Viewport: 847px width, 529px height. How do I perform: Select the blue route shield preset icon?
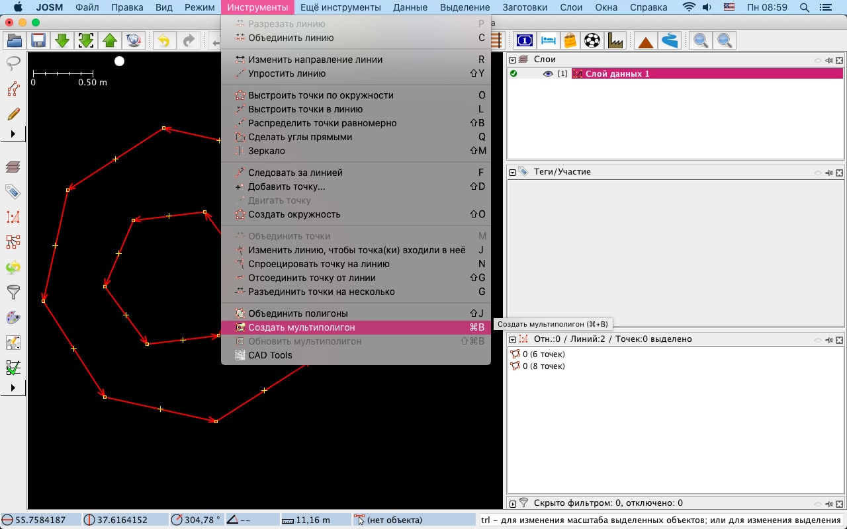[524, 40]
